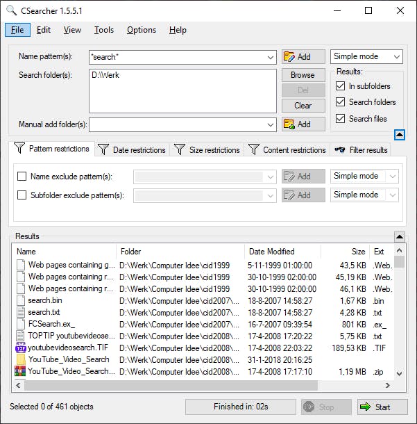Image resolution: width=417 pixels, height=424 pixels.
Task: Click the funnel icon on Date restrictions tab
Action: [x=103, y=149]
